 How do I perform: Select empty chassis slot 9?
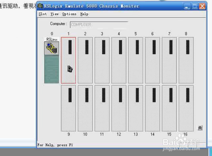(x=68, y=108)
